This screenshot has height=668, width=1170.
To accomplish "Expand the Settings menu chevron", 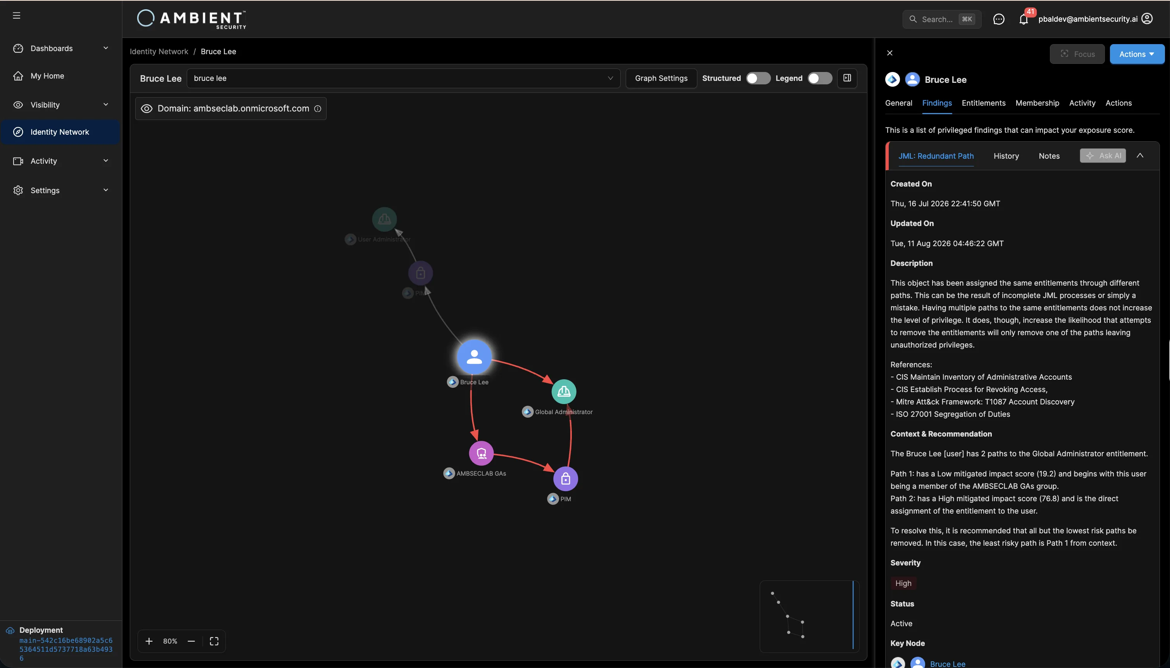I will (x=106, y=190).
